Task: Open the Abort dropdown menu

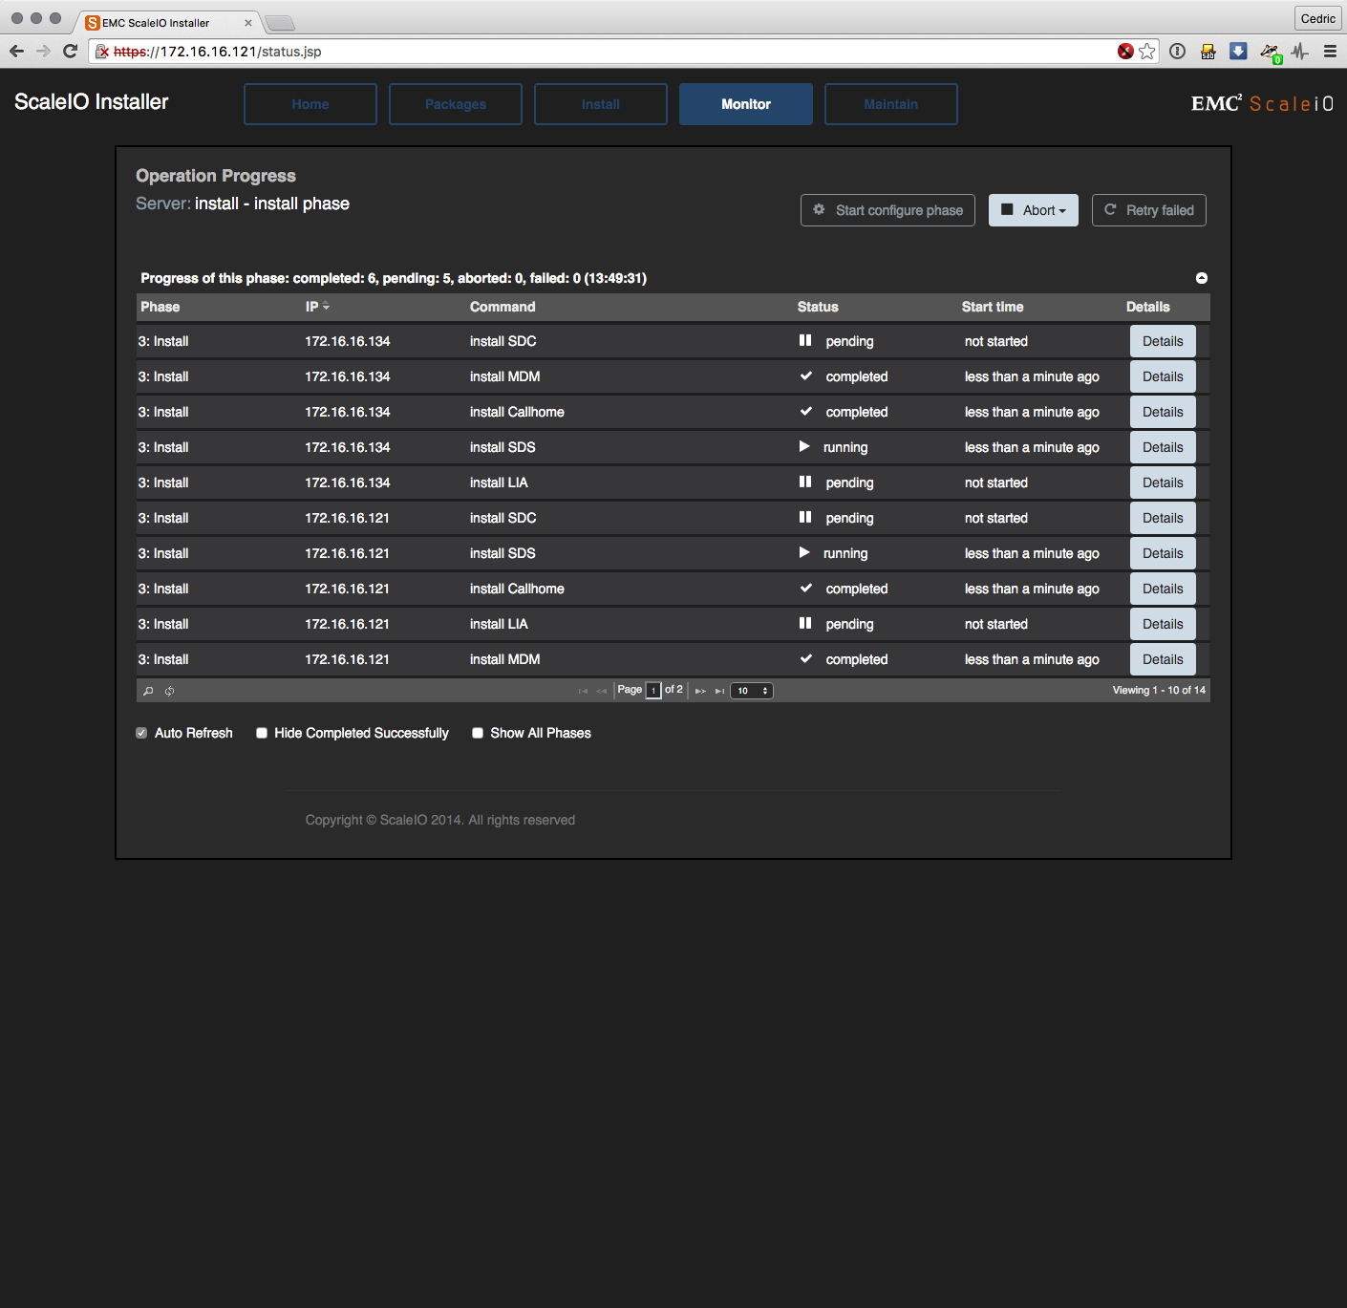Action: pyautogui.click(x=1033, y=210)
